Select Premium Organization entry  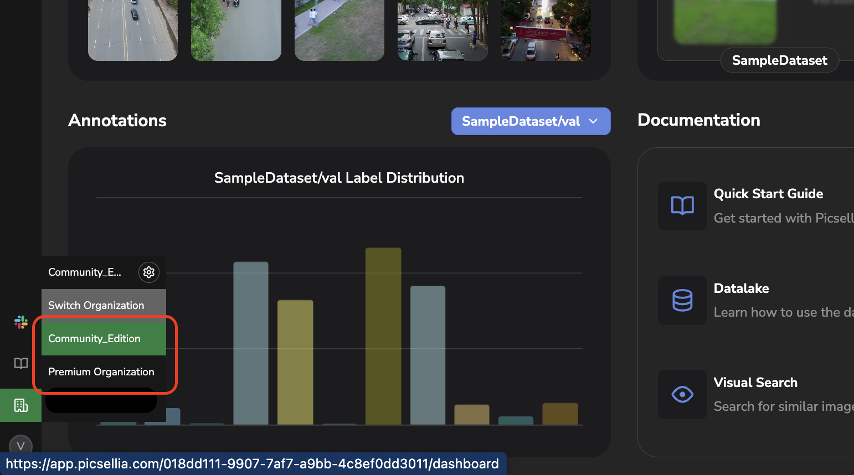pyautogui.click(x=104, y=372)
